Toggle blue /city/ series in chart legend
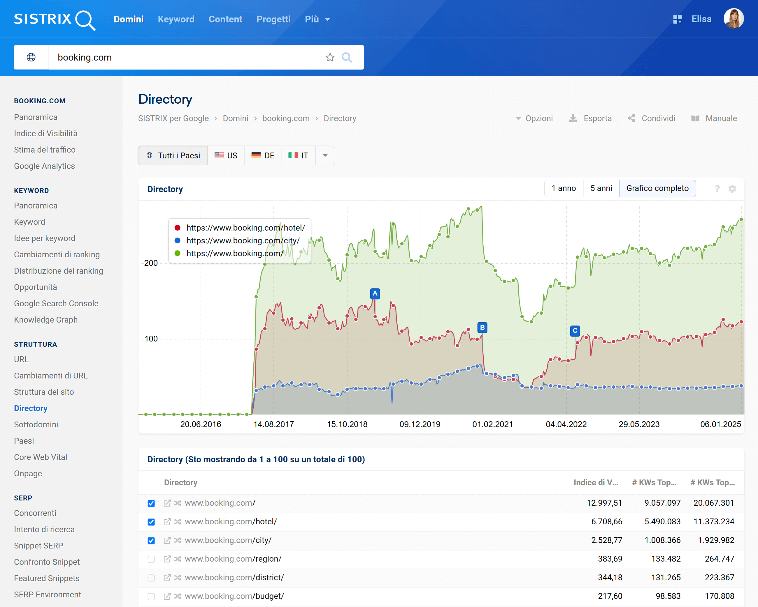 point(237,240)
